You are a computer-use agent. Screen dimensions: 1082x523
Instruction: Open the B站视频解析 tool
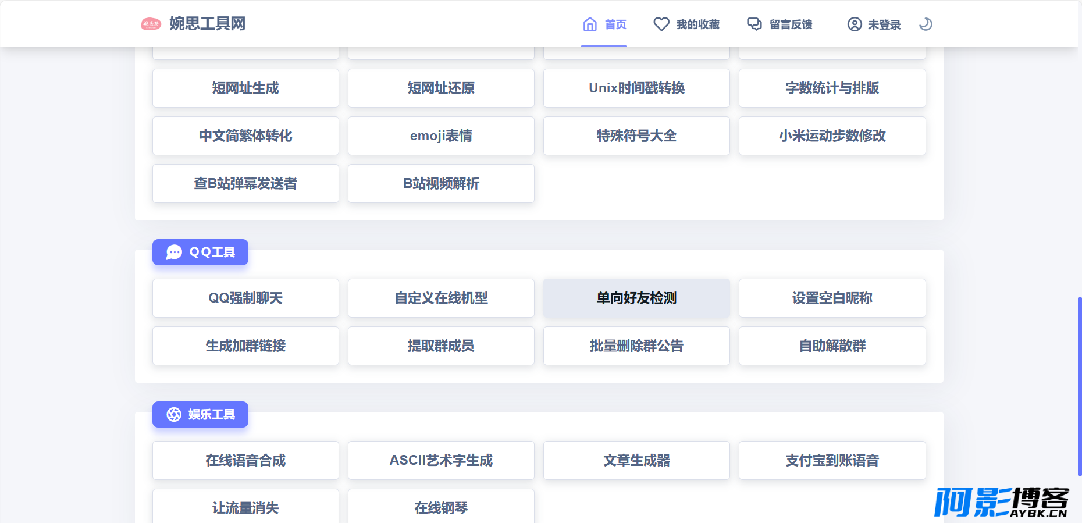[441, 183]
